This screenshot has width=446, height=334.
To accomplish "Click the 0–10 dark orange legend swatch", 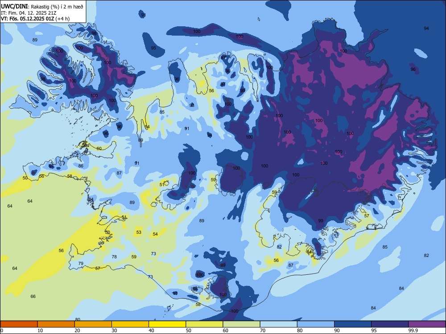I will [19, 324].
